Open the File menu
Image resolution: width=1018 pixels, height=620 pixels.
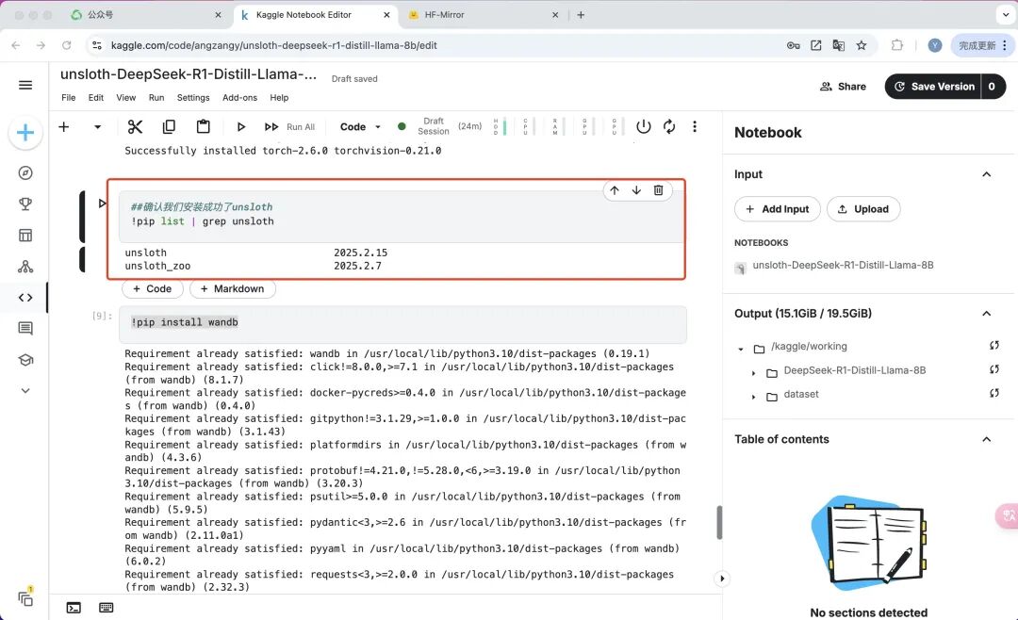[68, 97]
